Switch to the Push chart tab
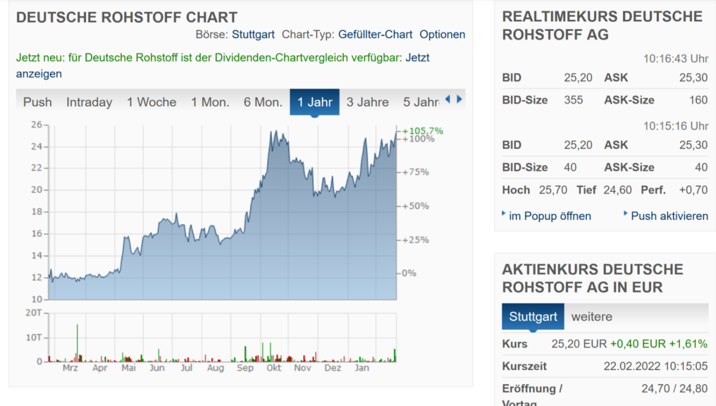 tap(37, 102)
